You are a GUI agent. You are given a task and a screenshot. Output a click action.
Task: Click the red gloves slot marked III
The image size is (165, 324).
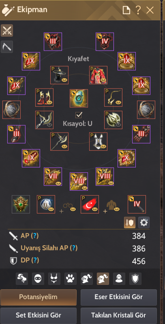point(141,134)
